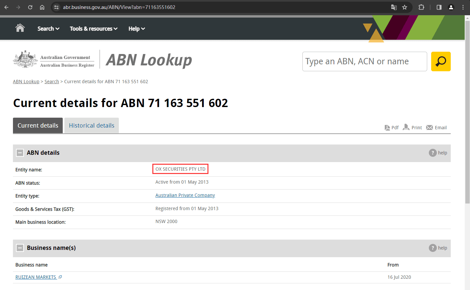Viewport: 470px width, 290px height.
Task: Open RUIZEAN MARKETS business name link
Action: click(x=36, y=277)
